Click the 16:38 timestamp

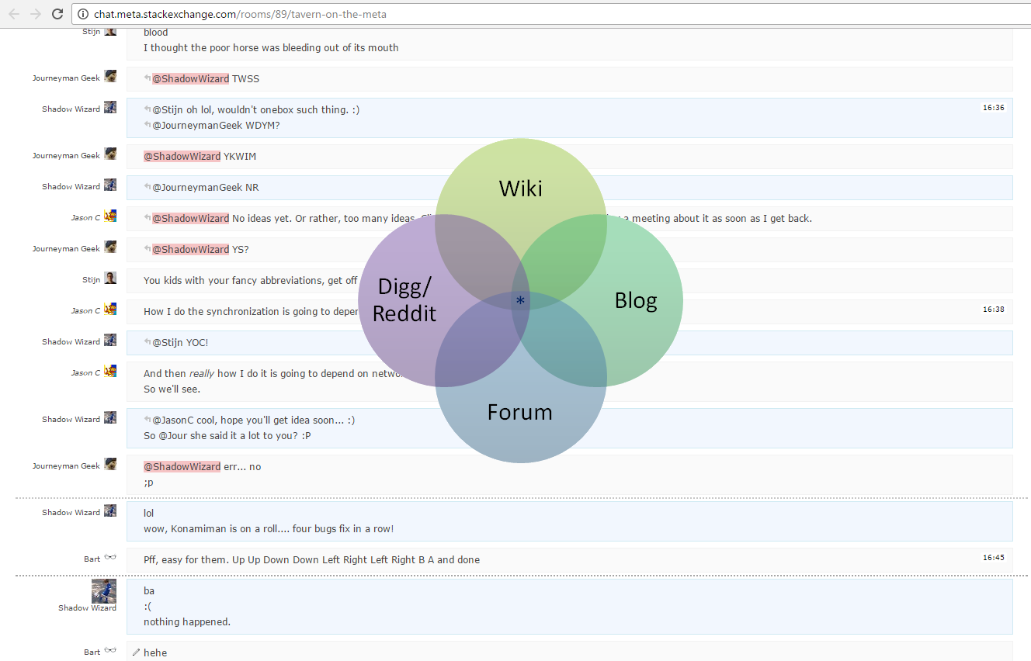[993, 310]
